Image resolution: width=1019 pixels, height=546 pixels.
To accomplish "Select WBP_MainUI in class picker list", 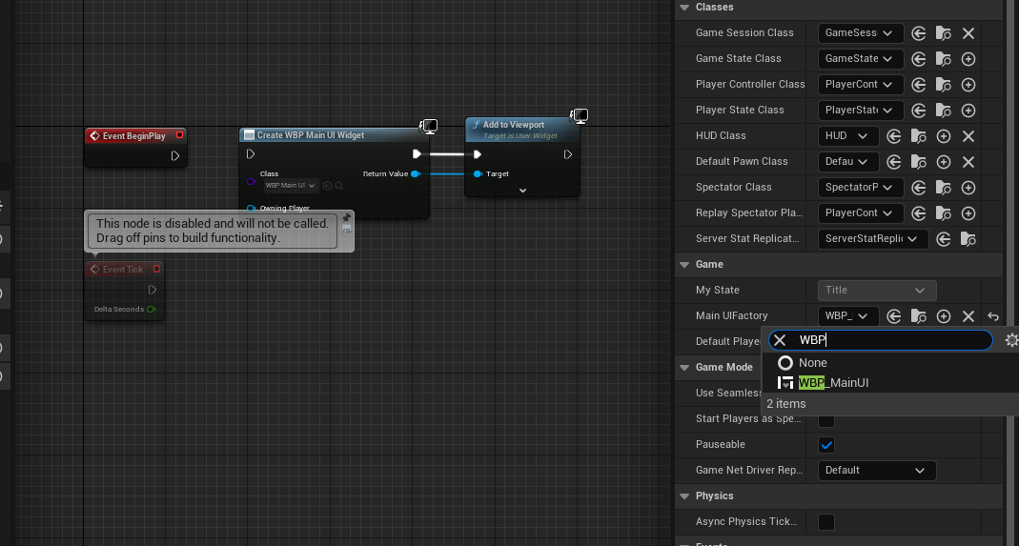I will 890,383.
